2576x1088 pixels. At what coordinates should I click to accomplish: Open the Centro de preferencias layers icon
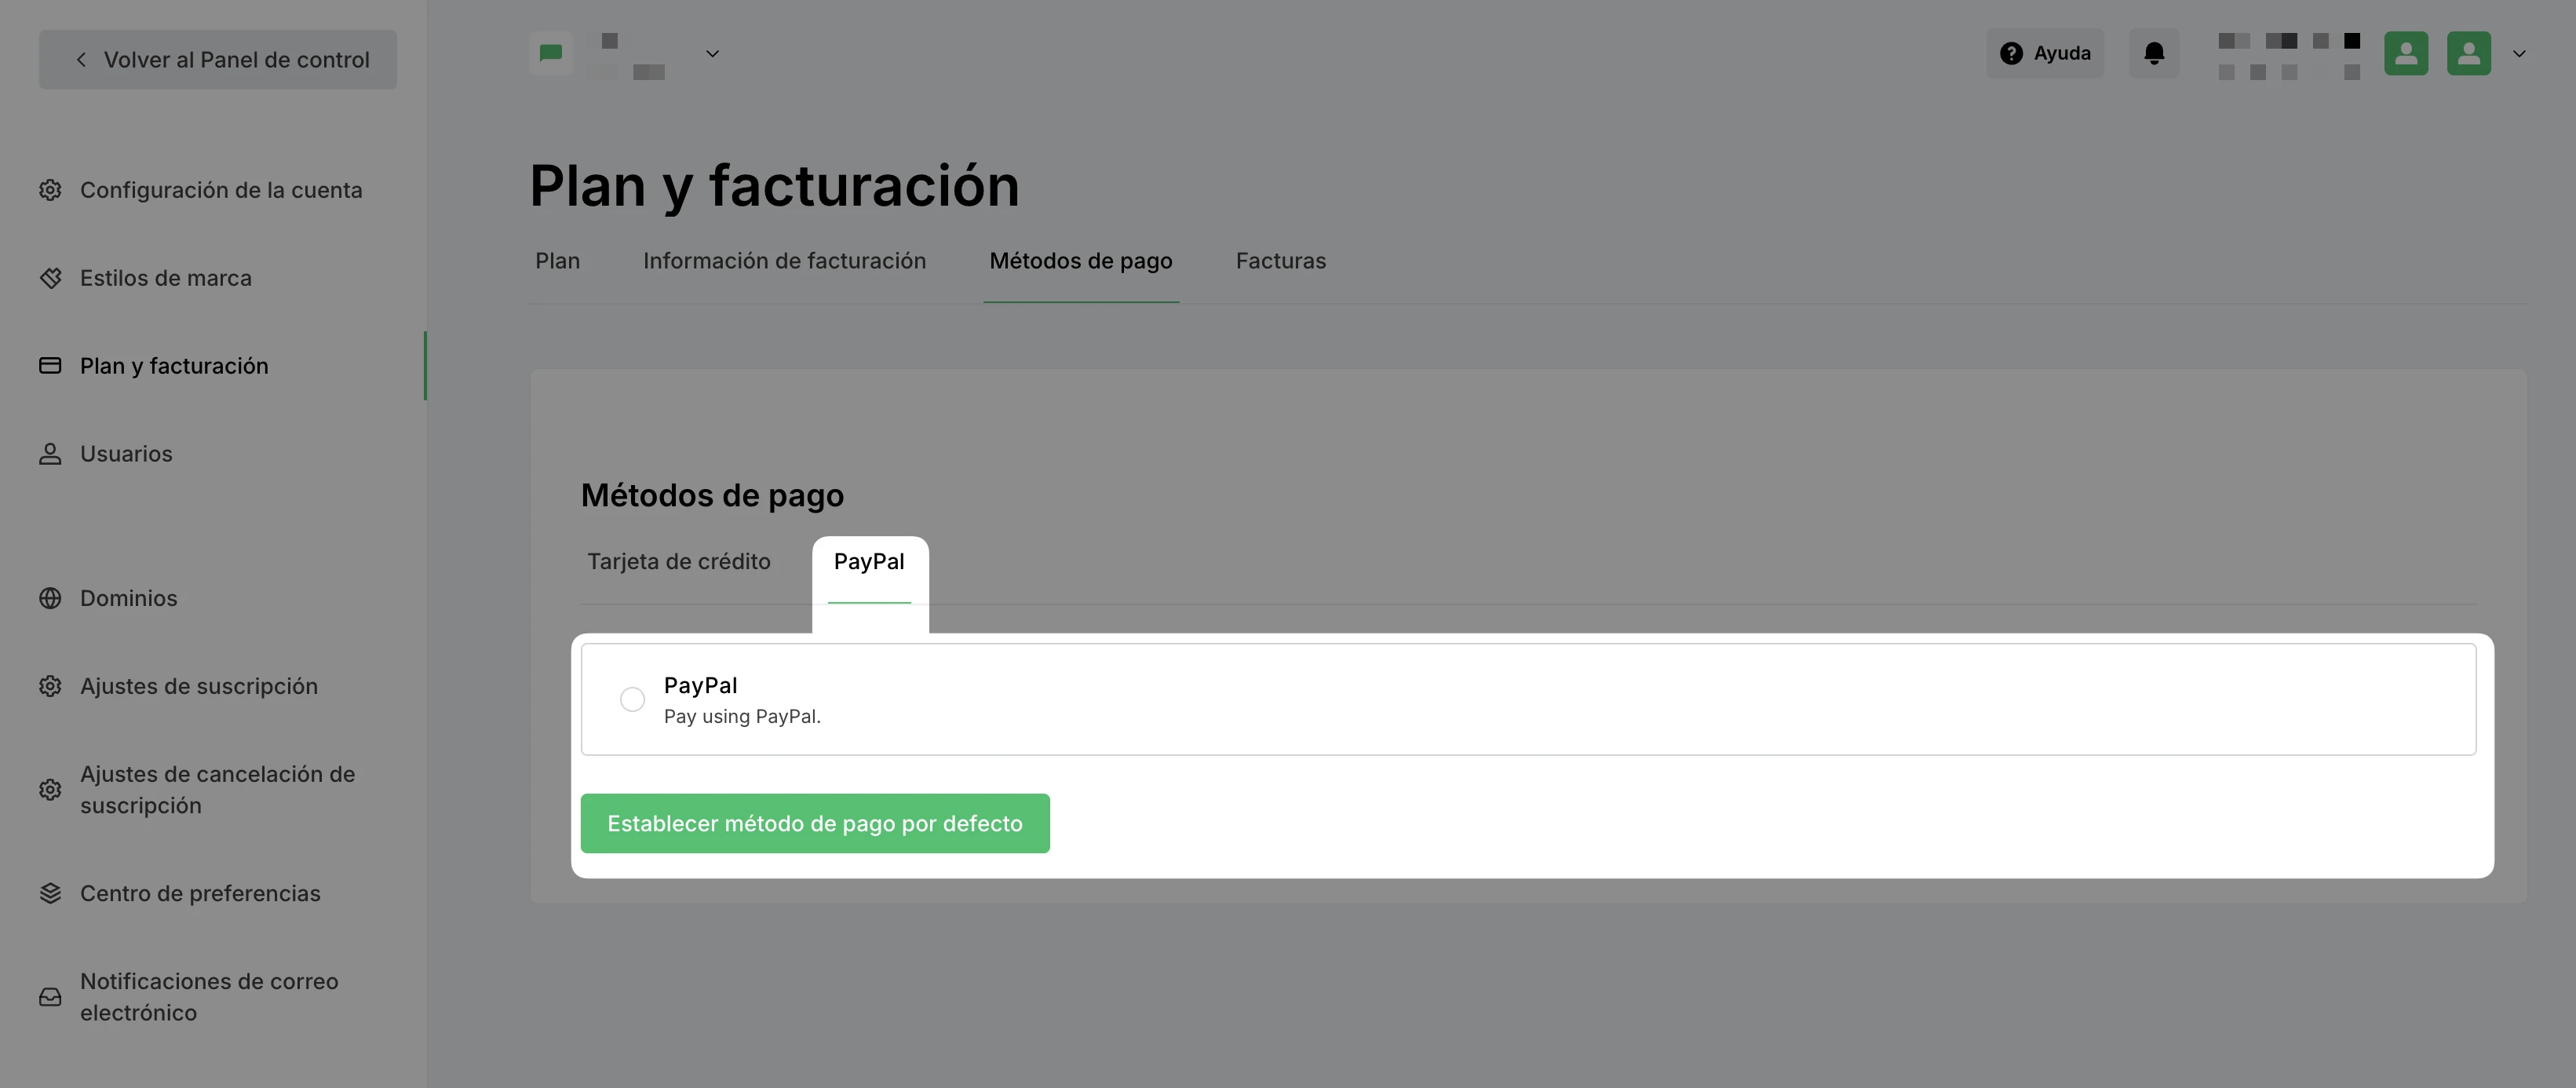pos(50,893)
